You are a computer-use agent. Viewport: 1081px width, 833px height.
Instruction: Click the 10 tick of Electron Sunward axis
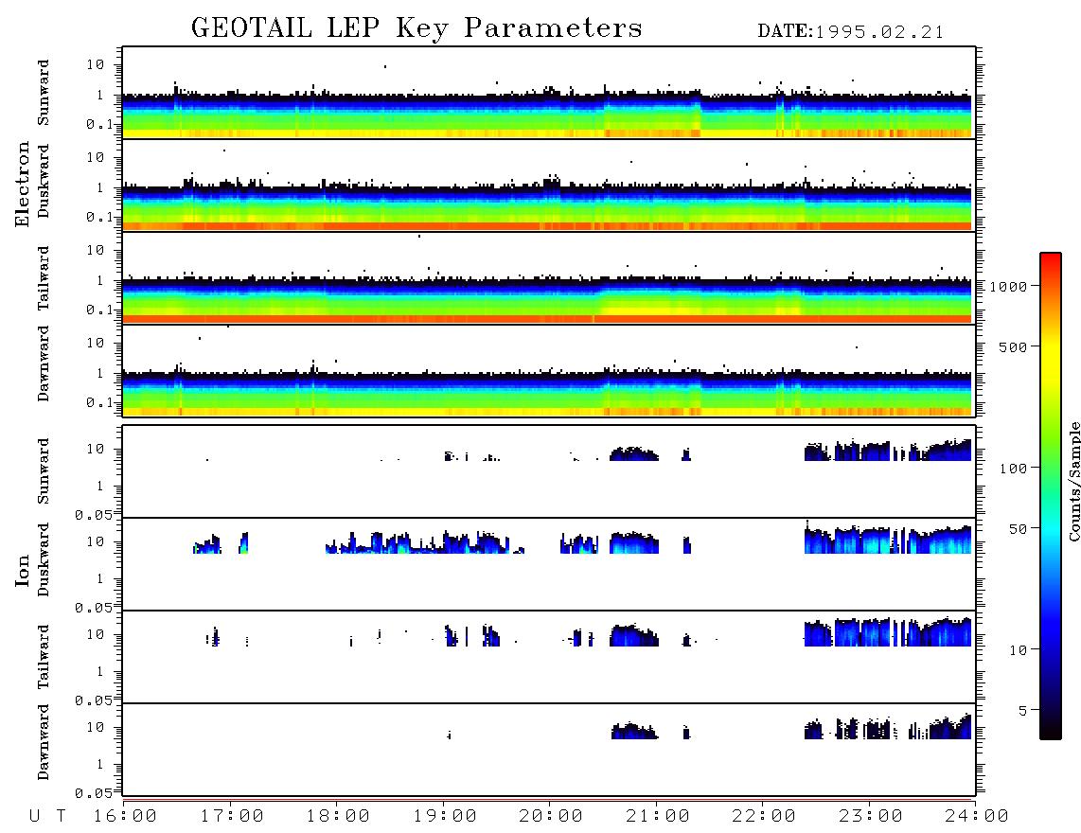[96, 64]
